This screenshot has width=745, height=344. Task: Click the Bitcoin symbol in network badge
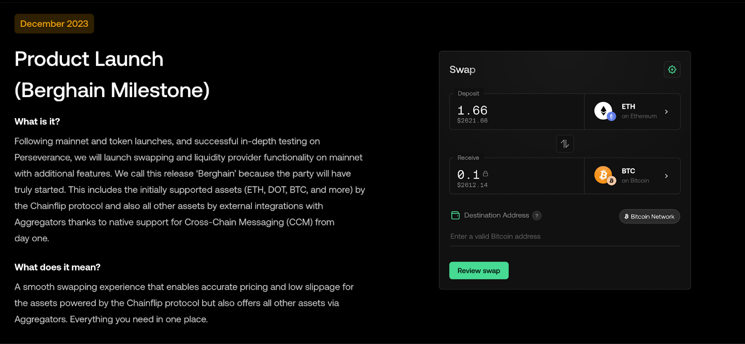626,217
